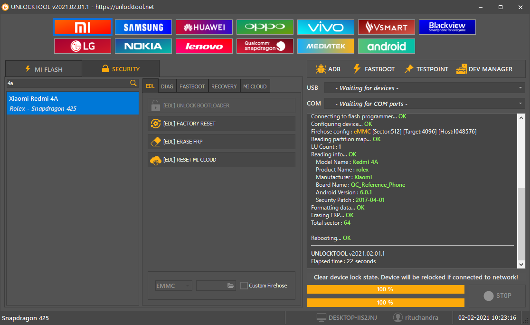
Task: Switch to the DIAG tab
Action: (167, 86)
